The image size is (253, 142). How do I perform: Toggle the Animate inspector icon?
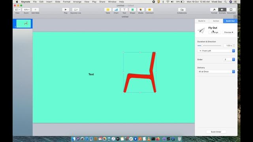click(222, 9)
